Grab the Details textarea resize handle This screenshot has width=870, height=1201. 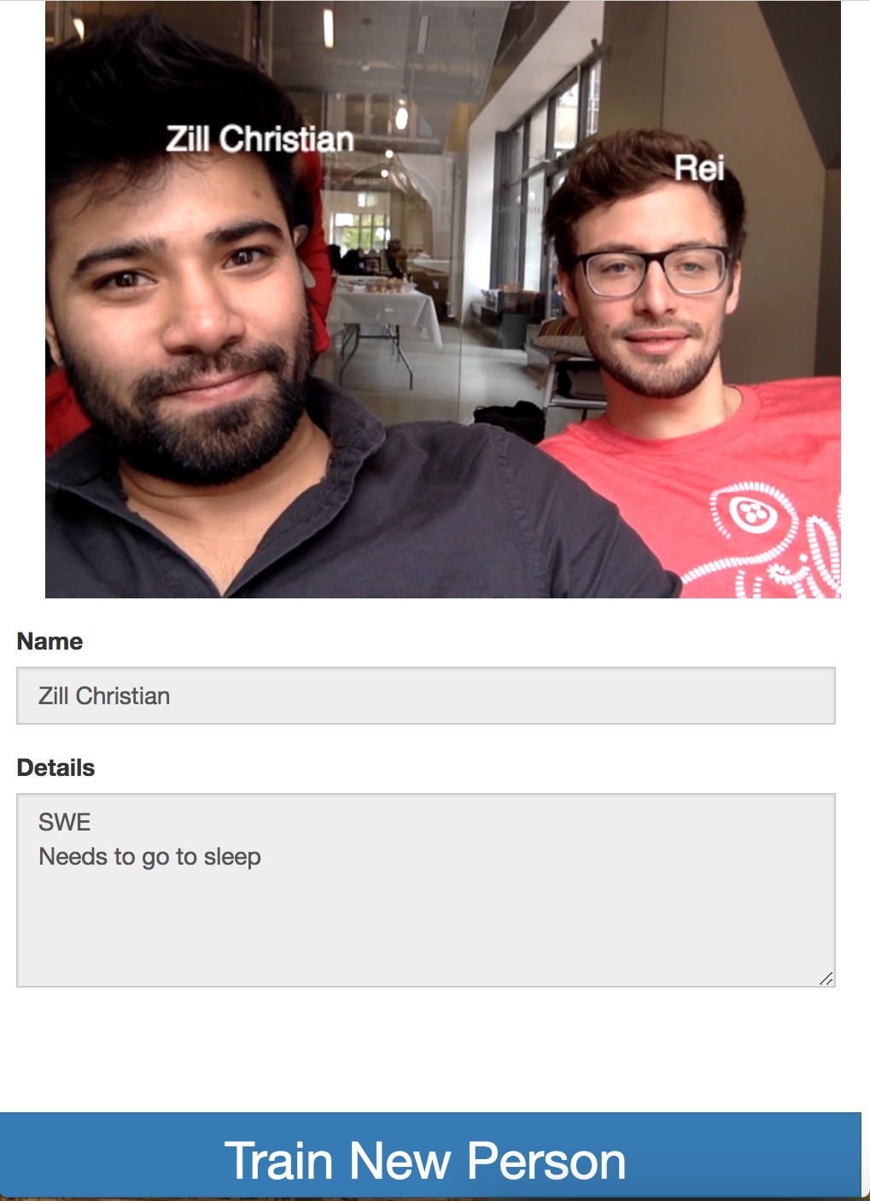point(826,978)
